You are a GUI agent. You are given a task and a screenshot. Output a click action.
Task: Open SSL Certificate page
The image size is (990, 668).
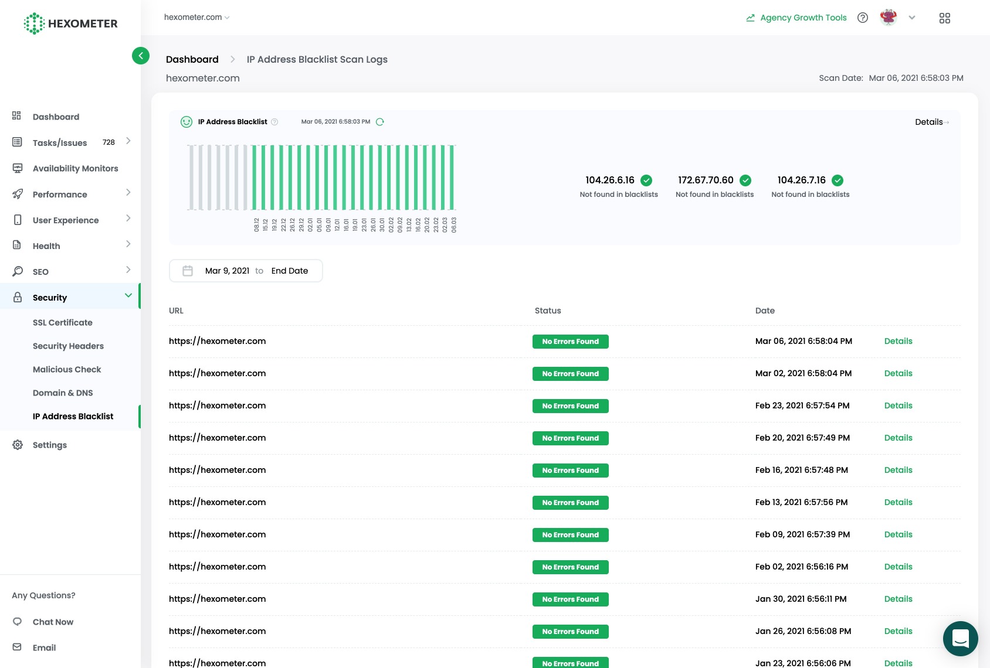coord(63,323)
